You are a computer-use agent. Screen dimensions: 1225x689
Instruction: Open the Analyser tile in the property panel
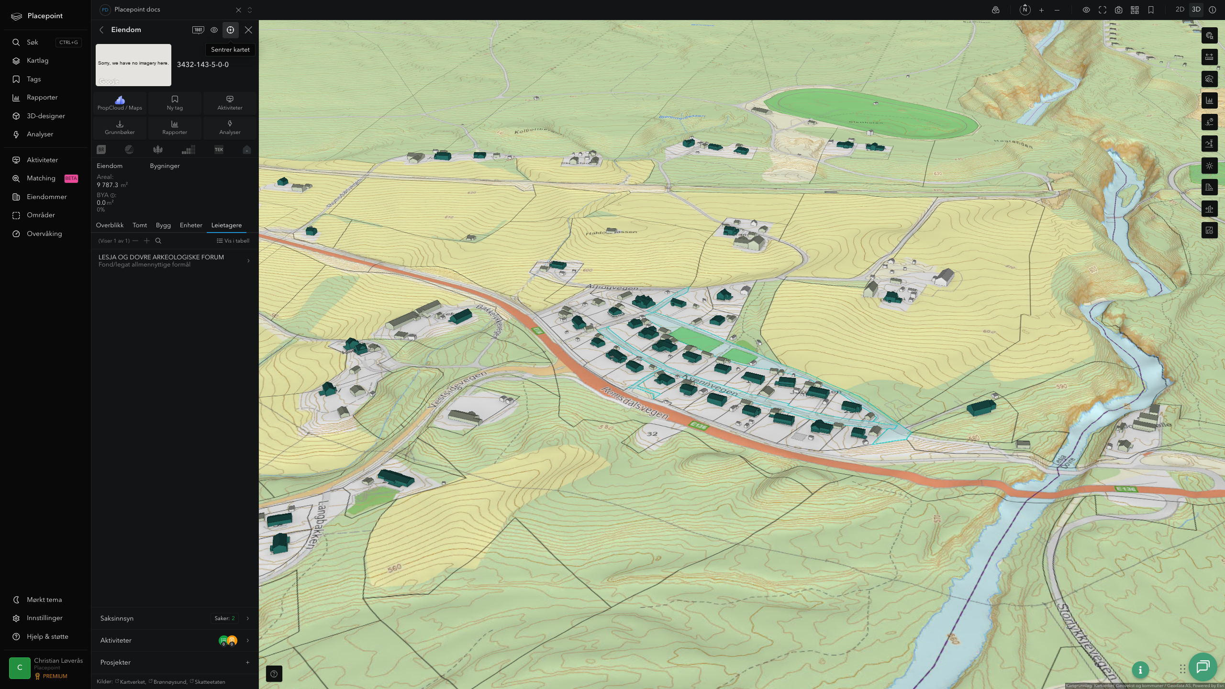click(230, 127)
